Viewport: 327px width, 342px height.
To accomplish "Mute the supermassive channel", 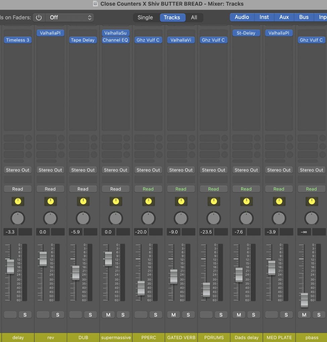I will (x=108, y=315).
